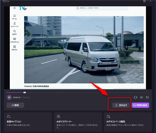Click the playback progress slider handle

coord(25,93)
